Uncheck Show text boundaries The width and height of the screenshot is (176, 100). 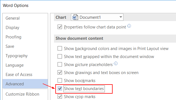(60, 88)
